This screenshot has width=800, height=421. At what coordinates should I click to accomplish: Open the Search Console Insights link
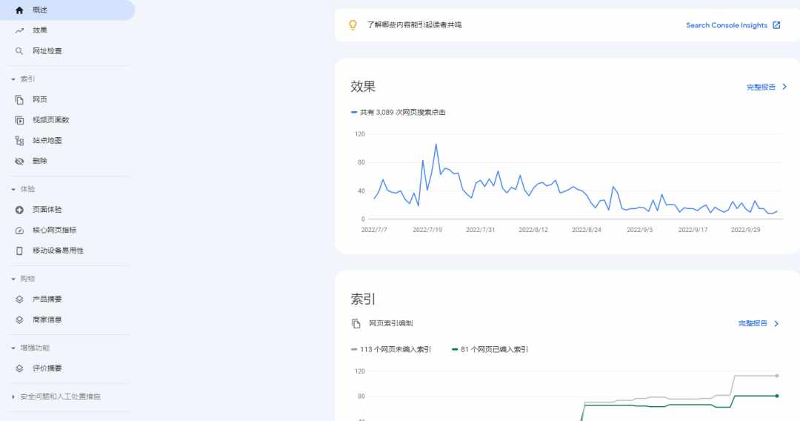(x=727, y=25)
